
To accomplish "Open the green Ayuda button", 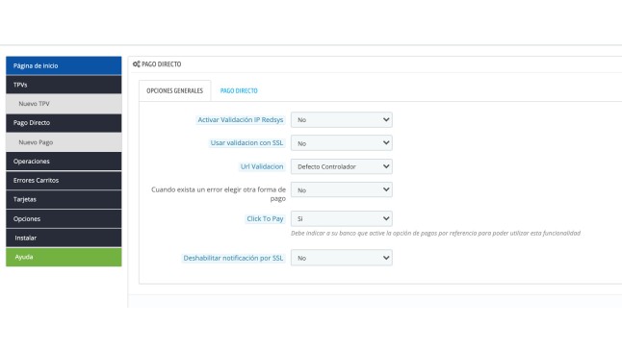I will pos(64,257).
